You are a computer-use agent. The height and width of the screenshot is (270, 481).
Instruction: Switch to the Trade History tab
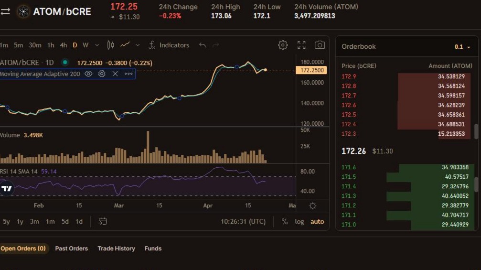pyautogui.click(x=116, y=248)
